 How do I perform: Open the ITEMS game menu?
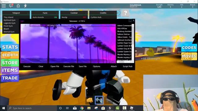10,70
